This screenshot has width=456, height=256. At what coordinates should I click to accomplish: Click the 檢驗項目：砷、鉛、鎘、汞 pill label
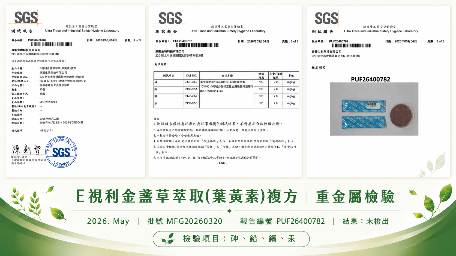tap(239, 239)
